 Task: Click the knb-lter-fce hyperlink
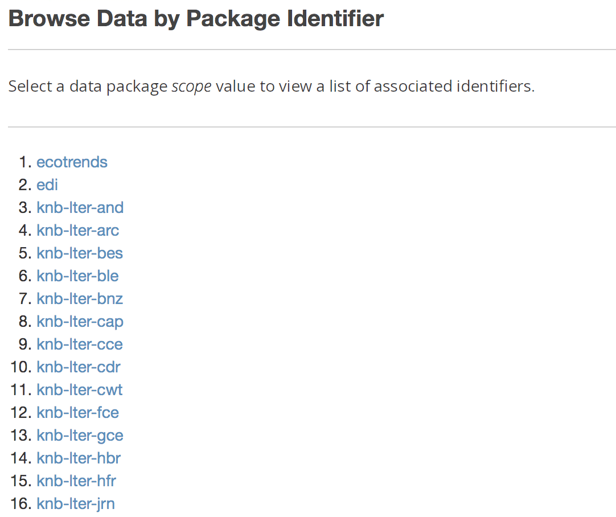(77, 412)
